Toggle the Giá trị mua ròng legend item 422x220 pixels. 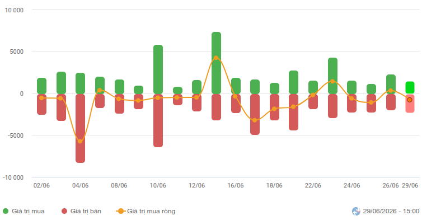click(146, 211)
